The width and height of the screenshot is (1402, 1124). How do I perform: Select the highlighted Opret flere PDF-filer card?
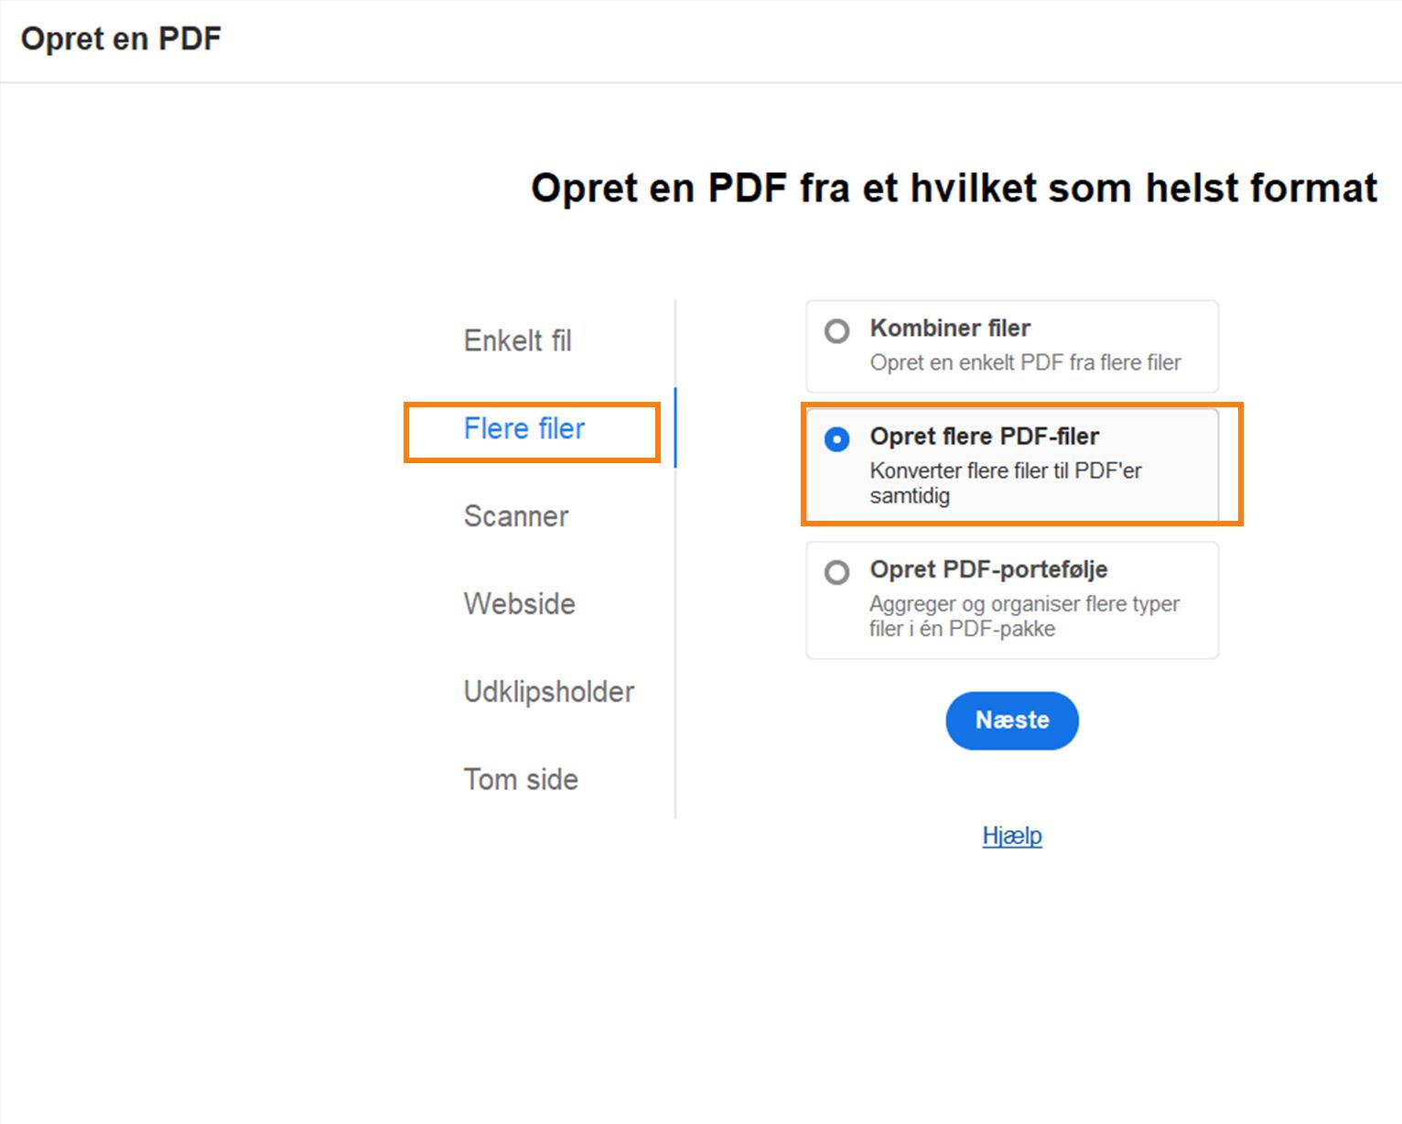(x=1011, y=466)
